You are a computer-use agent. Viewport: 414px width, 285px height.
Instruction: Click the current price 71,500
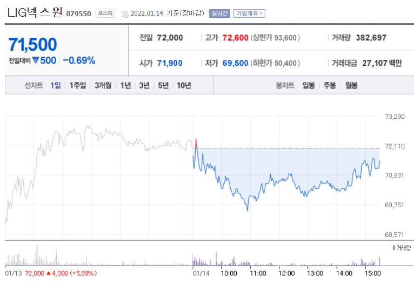[32, 44]
